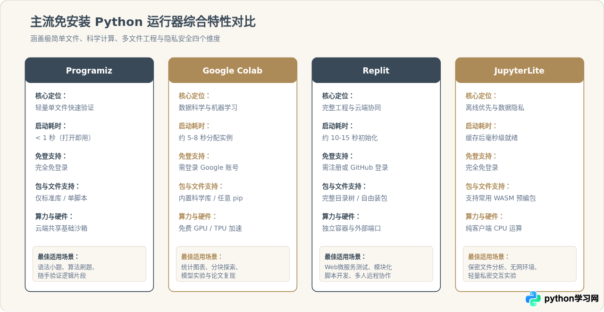
Task: Click the '核心定位：' label in the JupyterLite card
Action: (481, 96)
